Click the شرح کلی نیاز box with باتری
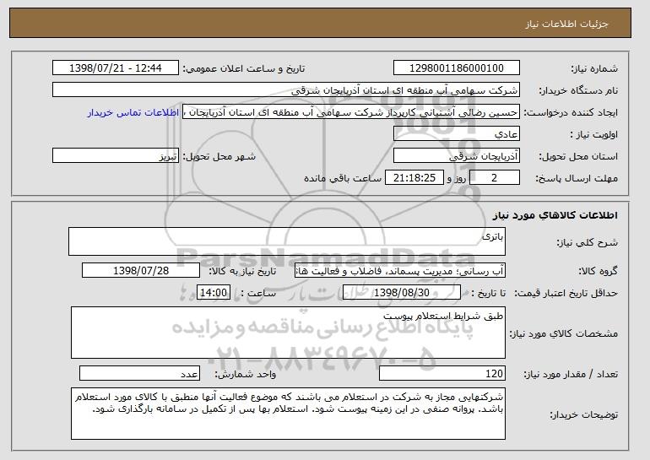 (287, 241)
